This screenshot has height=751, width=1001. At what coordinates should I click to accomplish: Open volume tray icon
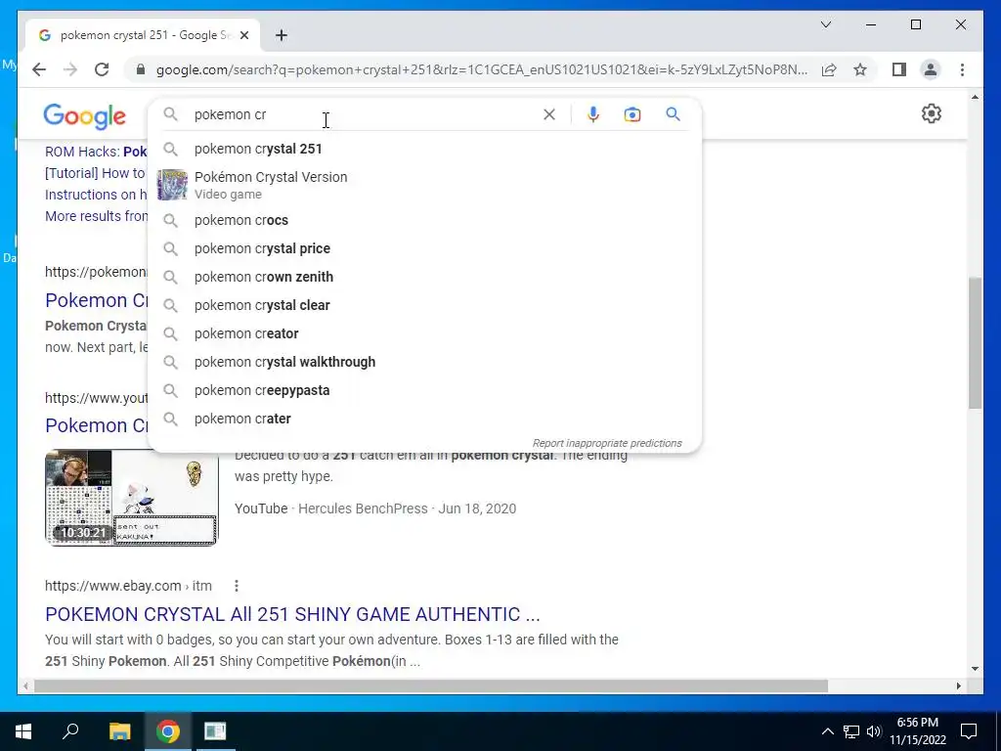point(874,731)
